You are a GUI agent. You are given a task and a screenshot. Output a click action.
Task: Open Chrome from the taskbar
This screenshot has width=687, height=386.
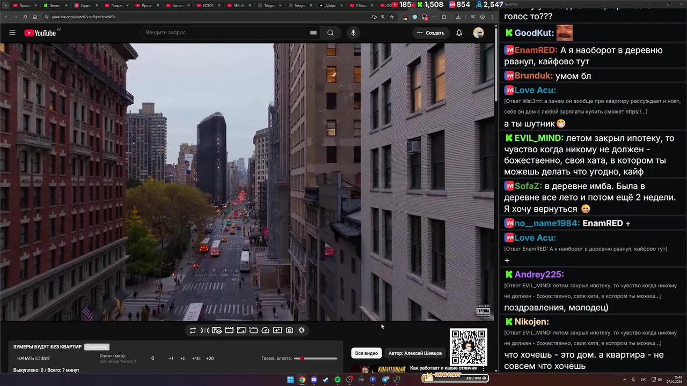302,380
